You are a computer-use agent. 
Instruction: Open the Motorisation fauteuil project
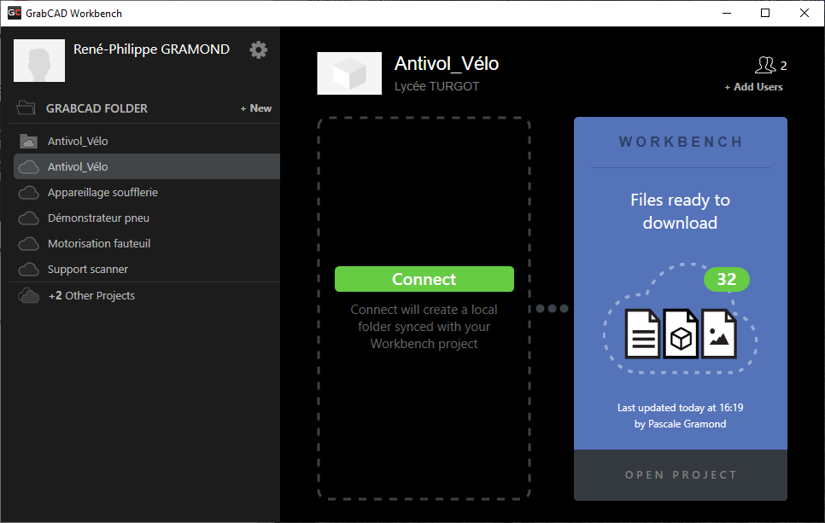click(99, 244)
